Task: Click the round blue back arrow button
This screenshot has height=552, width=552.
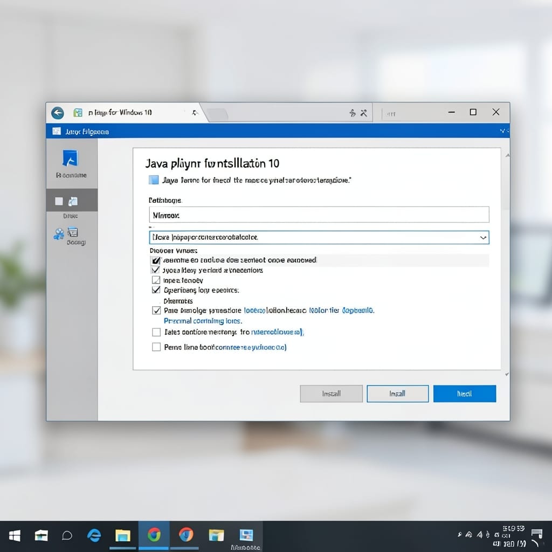Action: coord(57,113)
